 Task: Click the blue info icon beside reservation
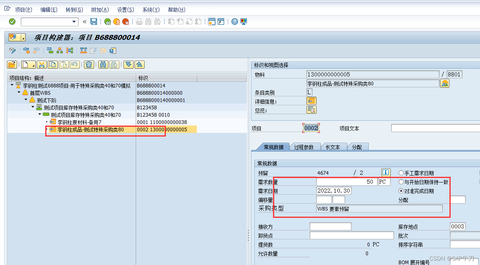(x=386, y=172)
